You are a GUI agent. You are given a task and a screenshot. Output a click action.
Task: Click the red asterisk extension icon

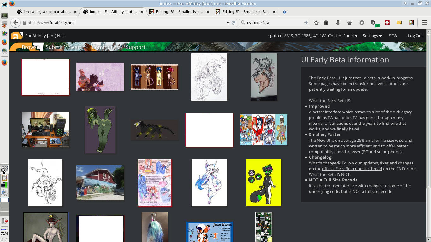click(x=387, y=23)
